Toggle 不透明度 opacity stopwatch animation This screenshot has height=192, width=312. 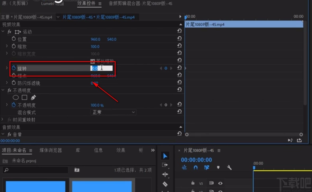[13, 105]
